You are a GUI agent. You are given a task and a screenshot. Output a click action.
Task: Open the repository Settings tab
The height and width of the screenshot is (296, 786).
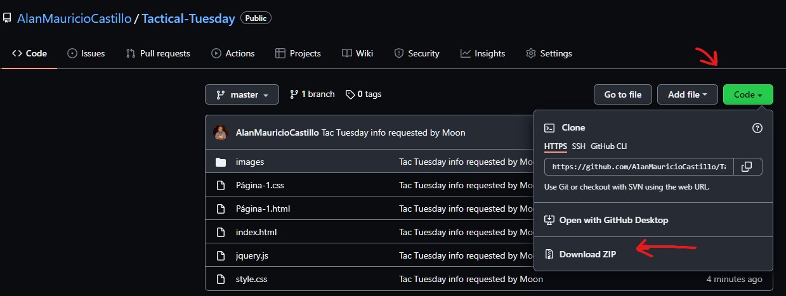[549, 53]
